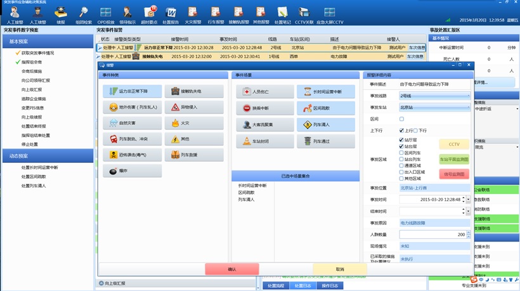Screen dimensions: 520x291
Task: Click the red 确认 confirm button
Action: [x=231, y=269]
